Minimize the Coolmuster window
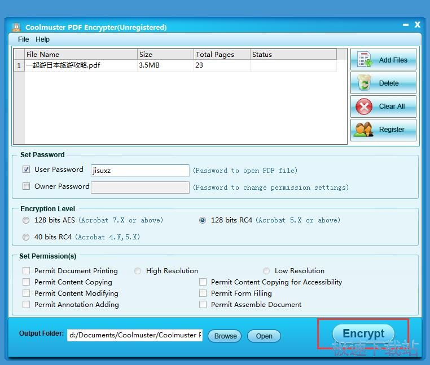Screen dimensions: 430x365 click(x=405, y=25)
